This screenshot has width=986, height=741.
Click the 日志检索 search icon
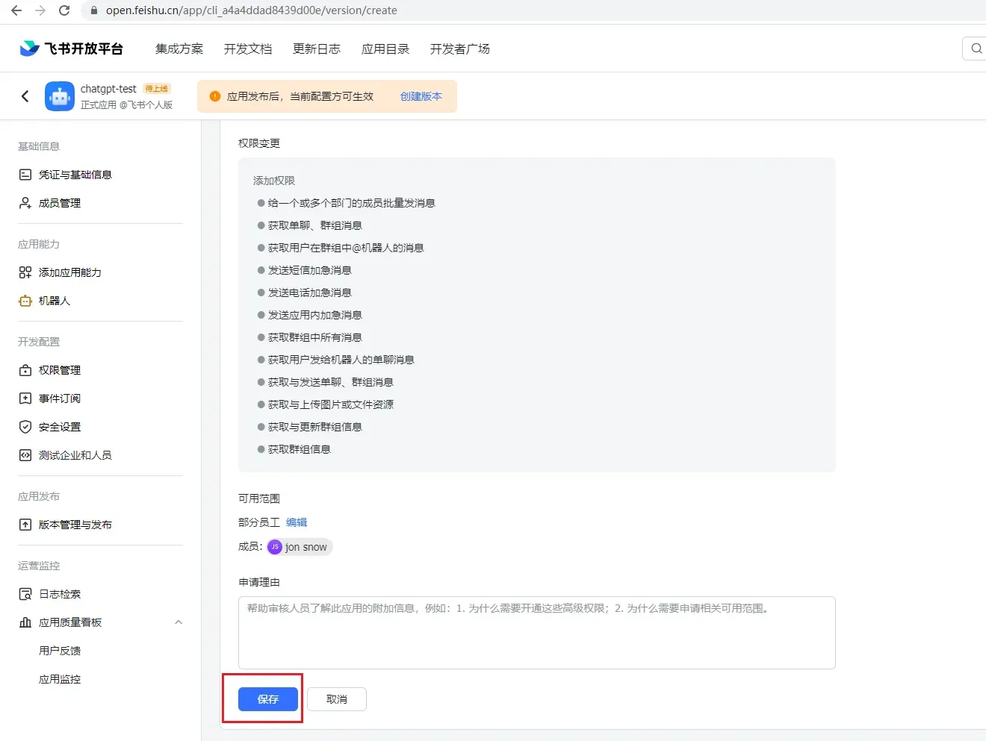[25, 594]
